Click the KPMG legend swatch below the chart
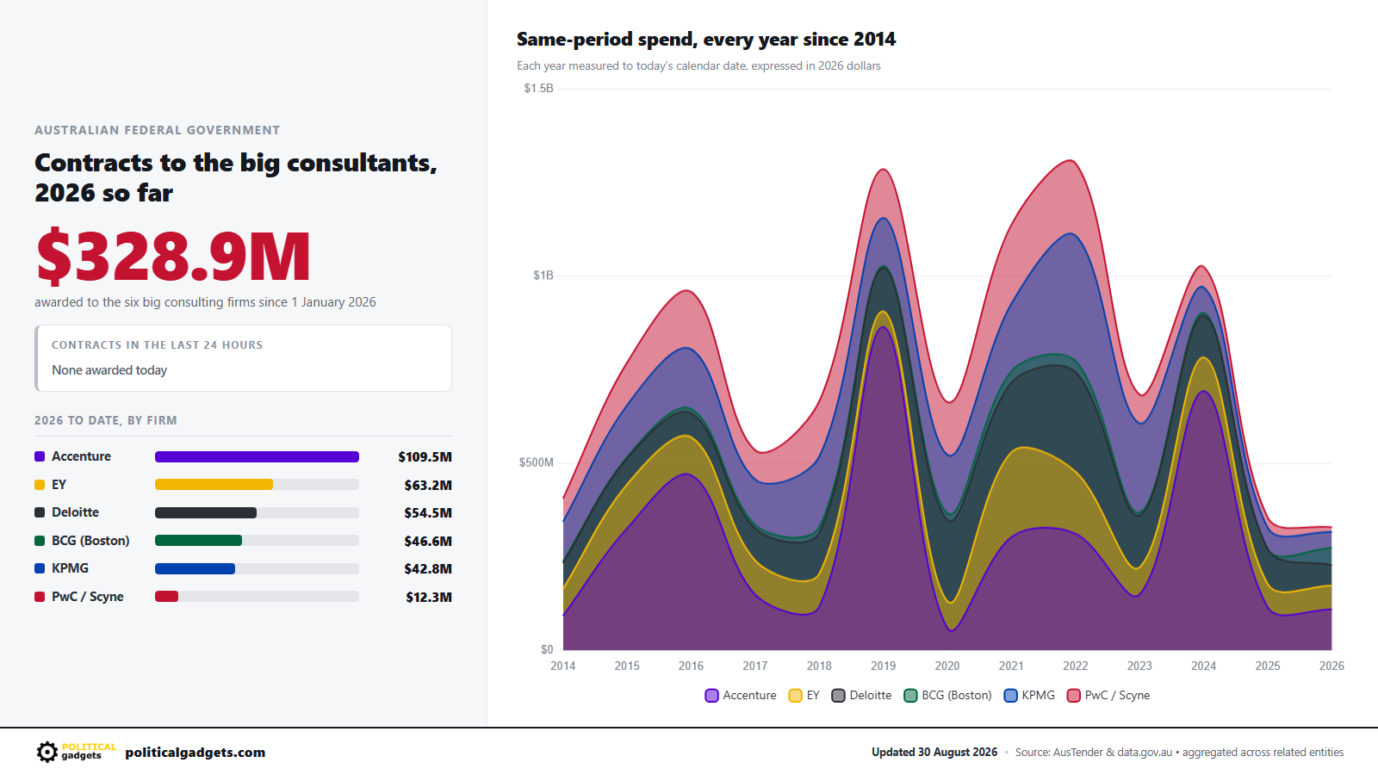Screen dimensions: 1378x775 (x=1010, y=696)
